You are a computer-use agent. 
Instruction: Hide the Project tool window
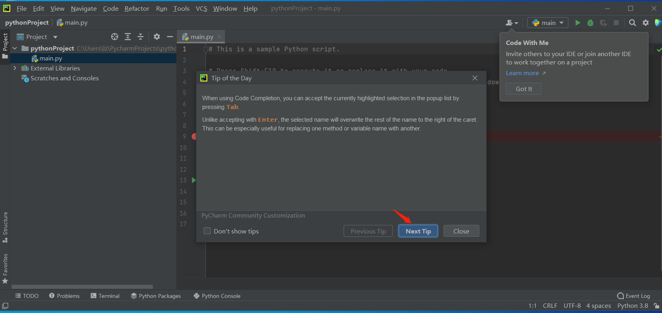point(170,37)
